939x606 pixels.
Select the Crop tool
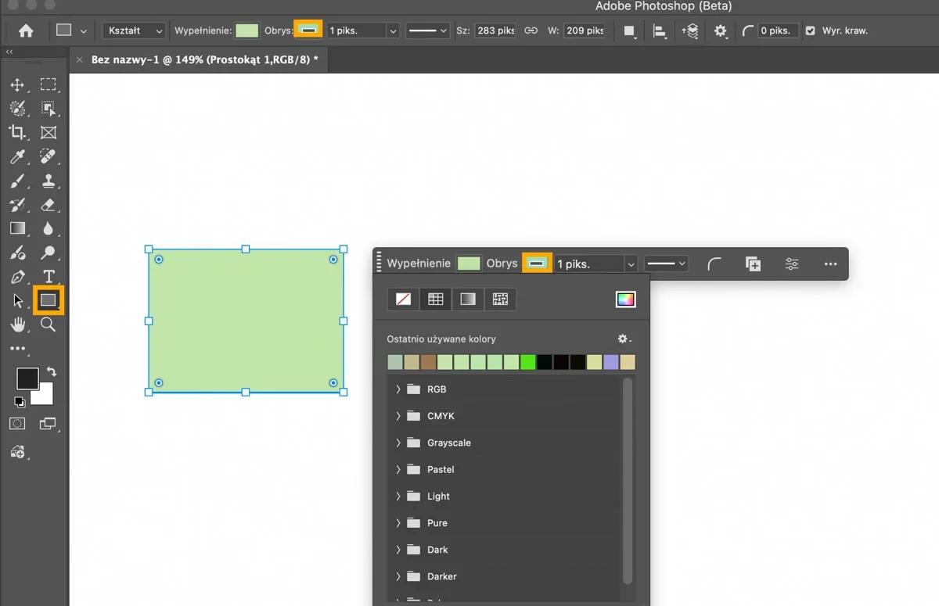point(17,133)
